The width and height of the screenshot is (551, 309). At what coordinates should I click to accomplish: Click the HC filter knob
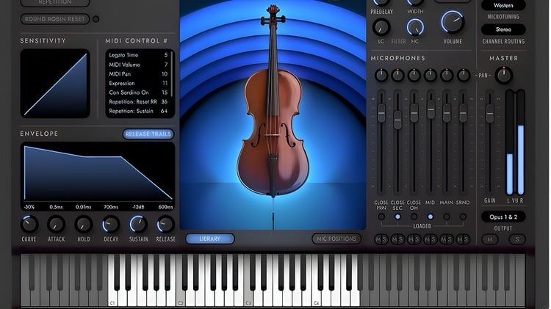(415, 27)
